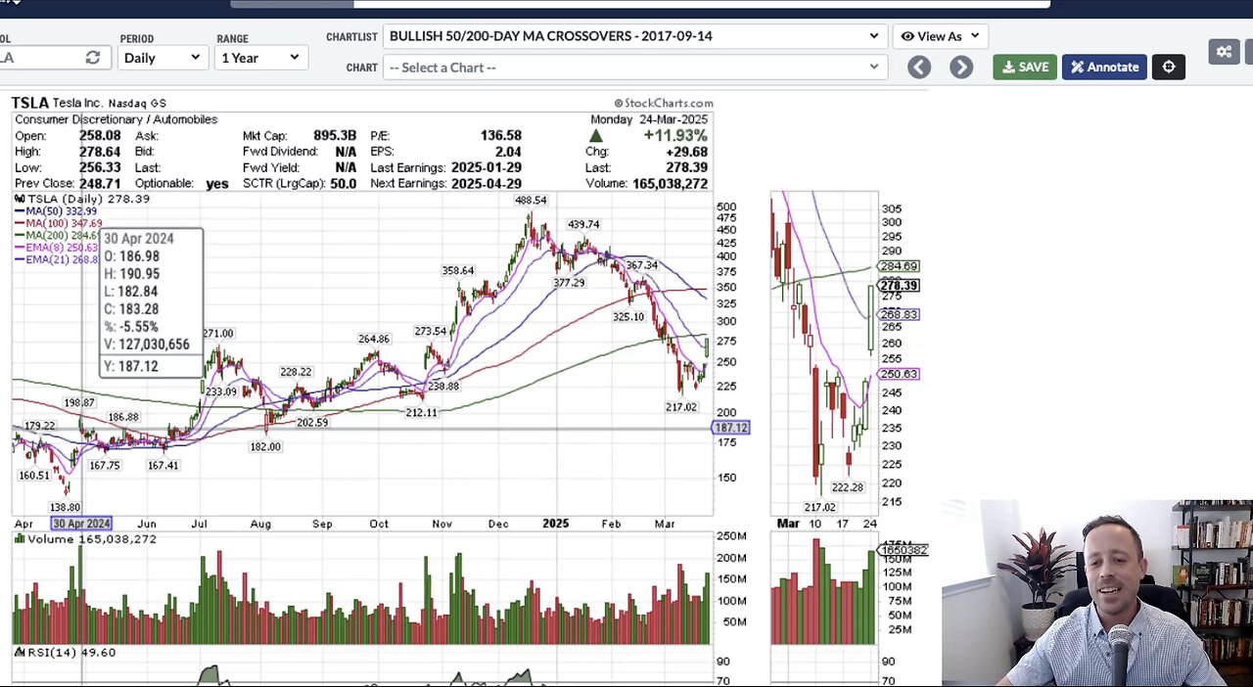This screenshot has height=687, width=1253.
Task: Click the 30 Apr 2024 date marker
Action: click(x=82, y=524)
